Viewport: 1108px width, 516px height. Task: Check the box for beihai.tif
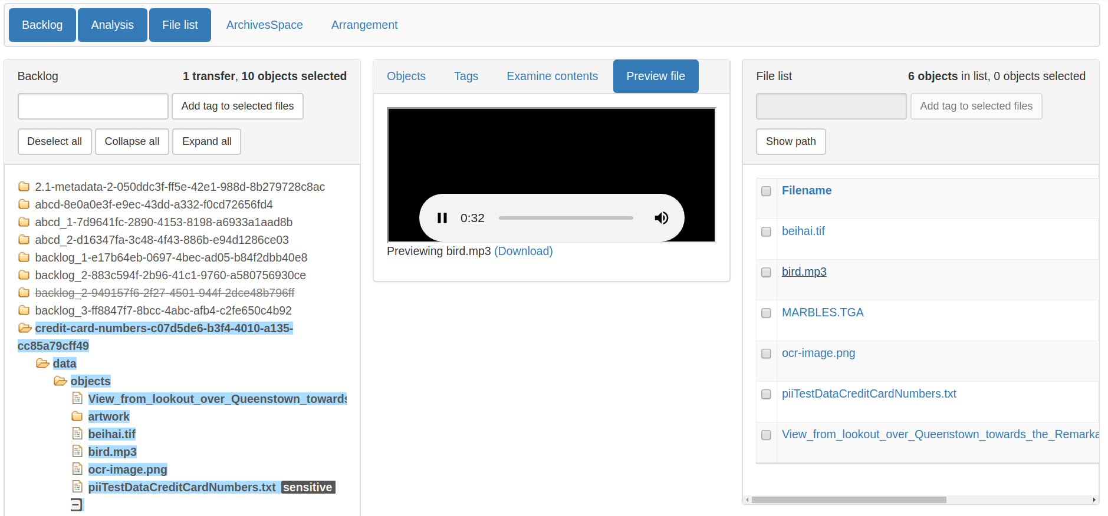(766, 231)
